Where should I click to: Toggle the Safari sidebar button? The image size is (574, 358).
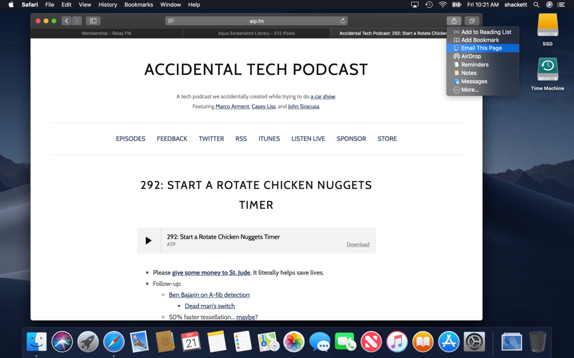pos(94,21)
